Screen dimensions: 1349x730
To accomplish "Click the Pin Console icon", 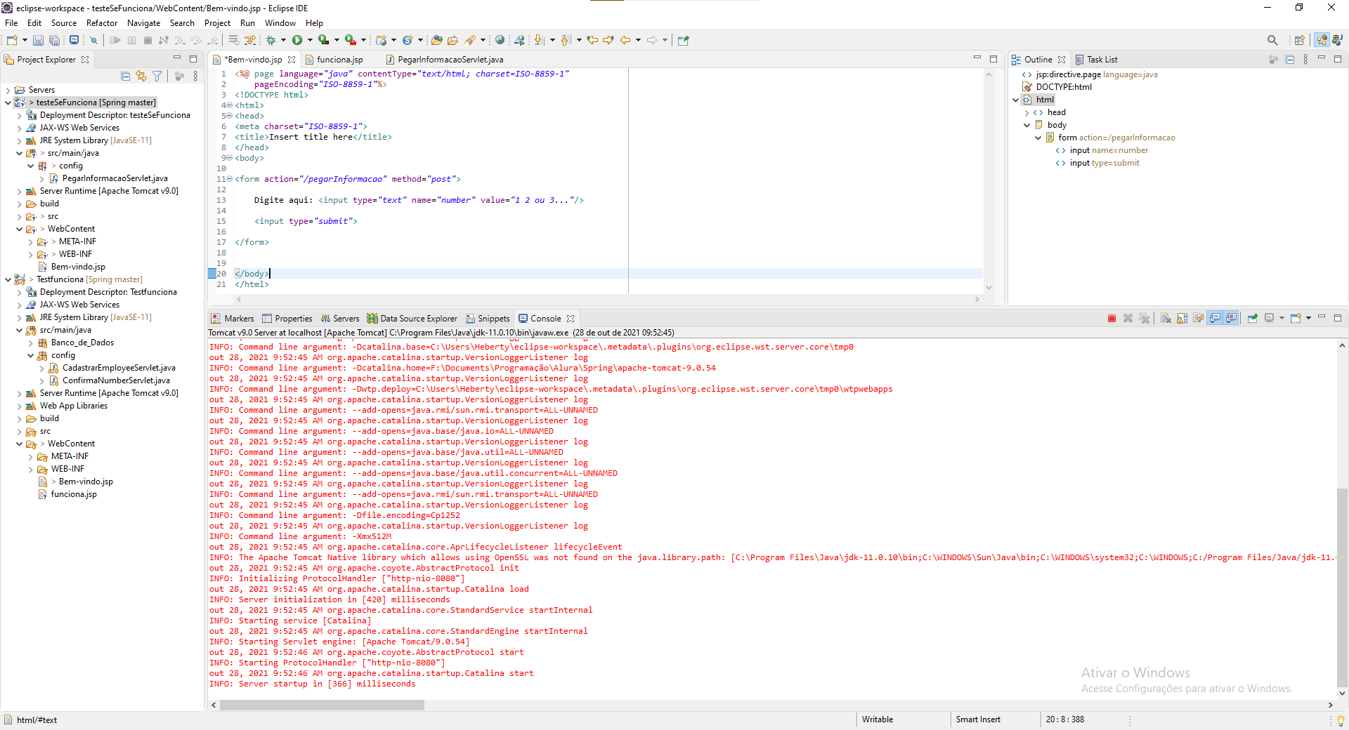I will tap(1252, 319).
